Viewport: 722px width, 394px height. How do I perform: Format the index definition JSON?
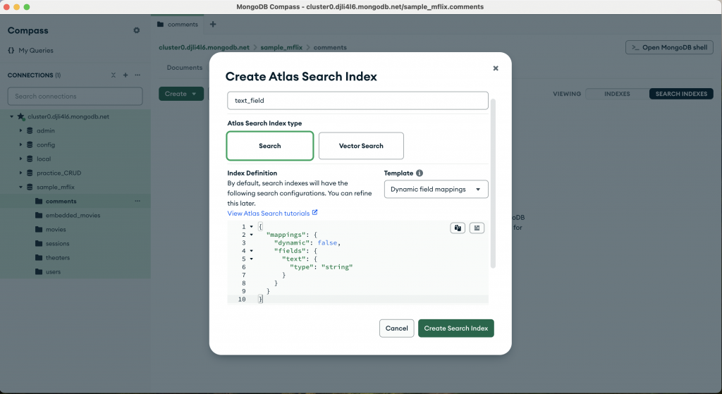(477, 228)
